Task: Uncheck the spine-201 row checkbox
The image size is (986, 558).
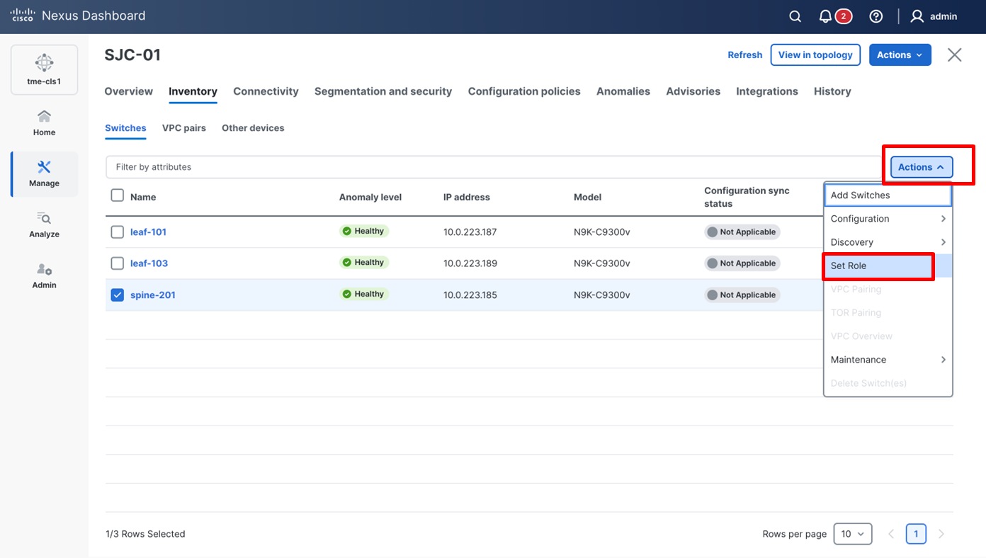Action: pyautogui.click(x=118, y=295)
